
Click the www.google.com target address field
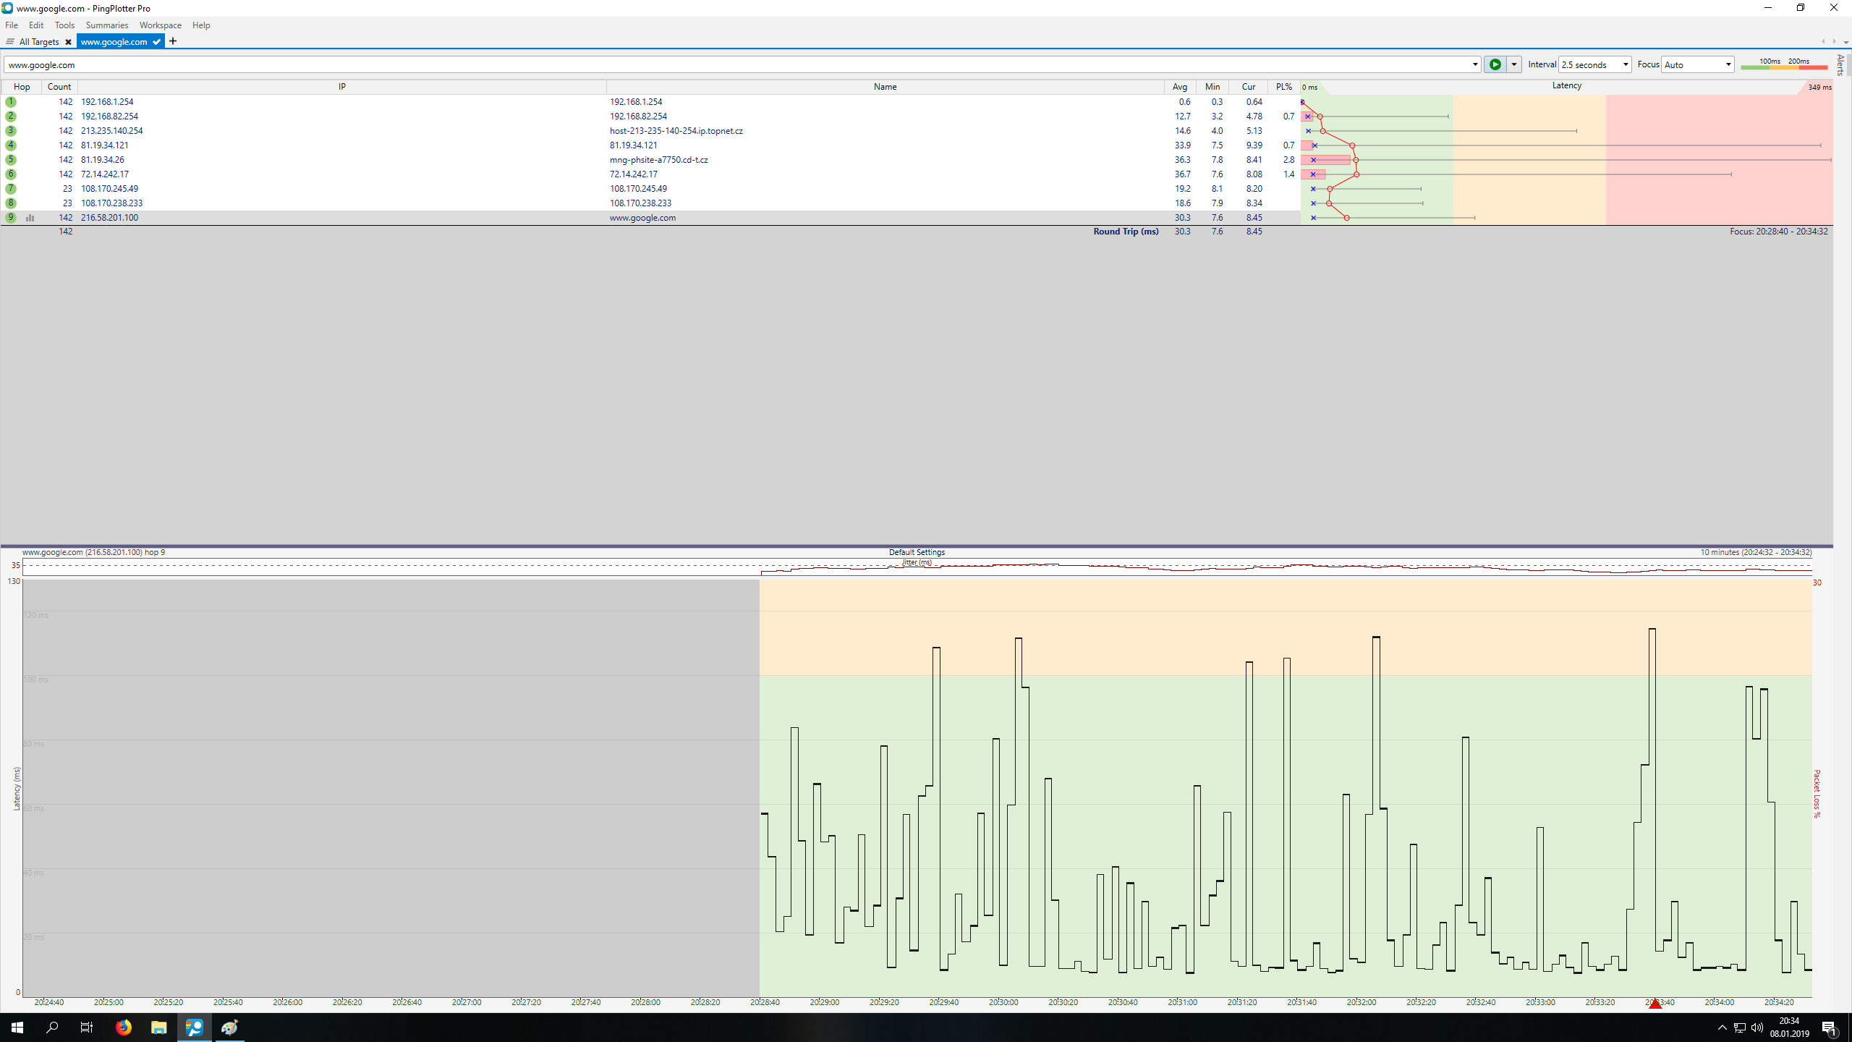[723, 64]
